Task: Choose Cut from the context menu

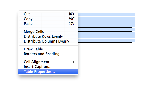Action: 48,14
